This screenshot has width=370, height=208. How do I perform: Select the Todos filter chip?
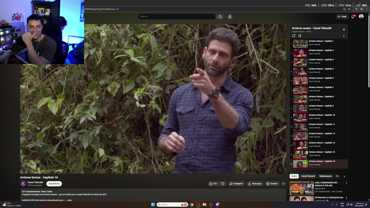pos(294,176)
